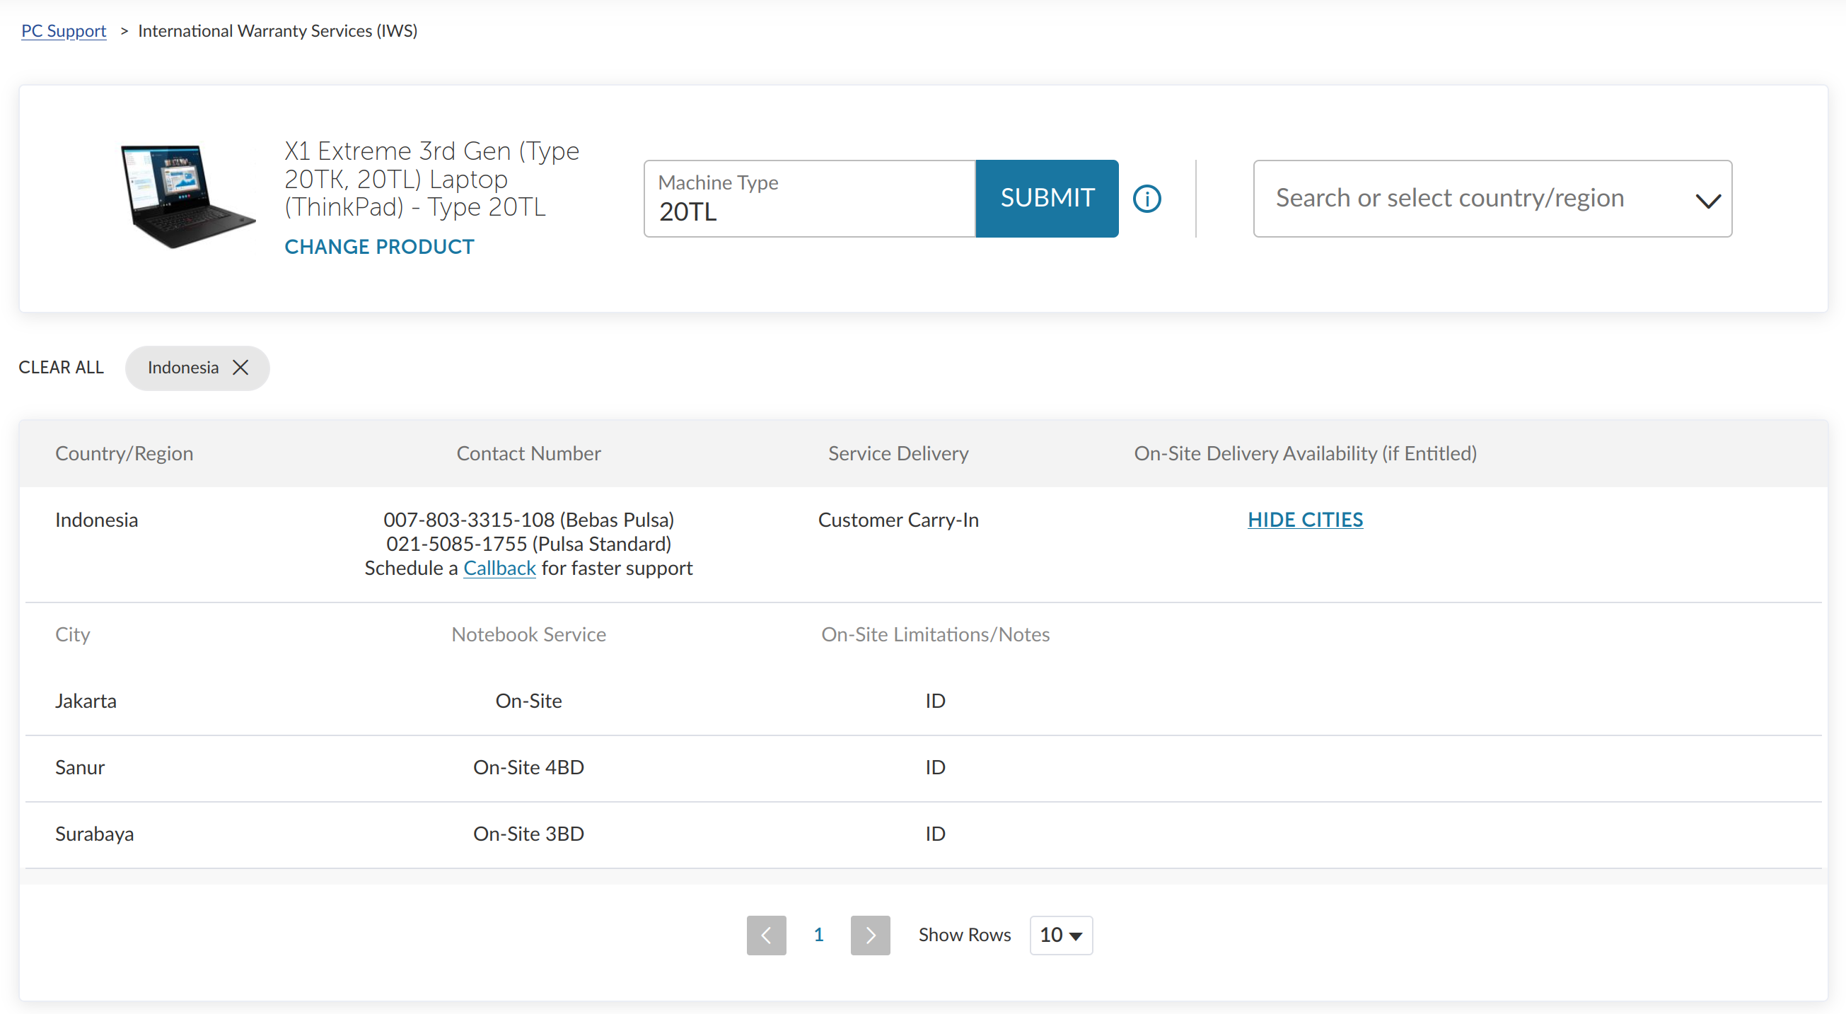Click the ID note in Surabaya row
Screen dimensions: 1846x1014
[x=935, y=834]
